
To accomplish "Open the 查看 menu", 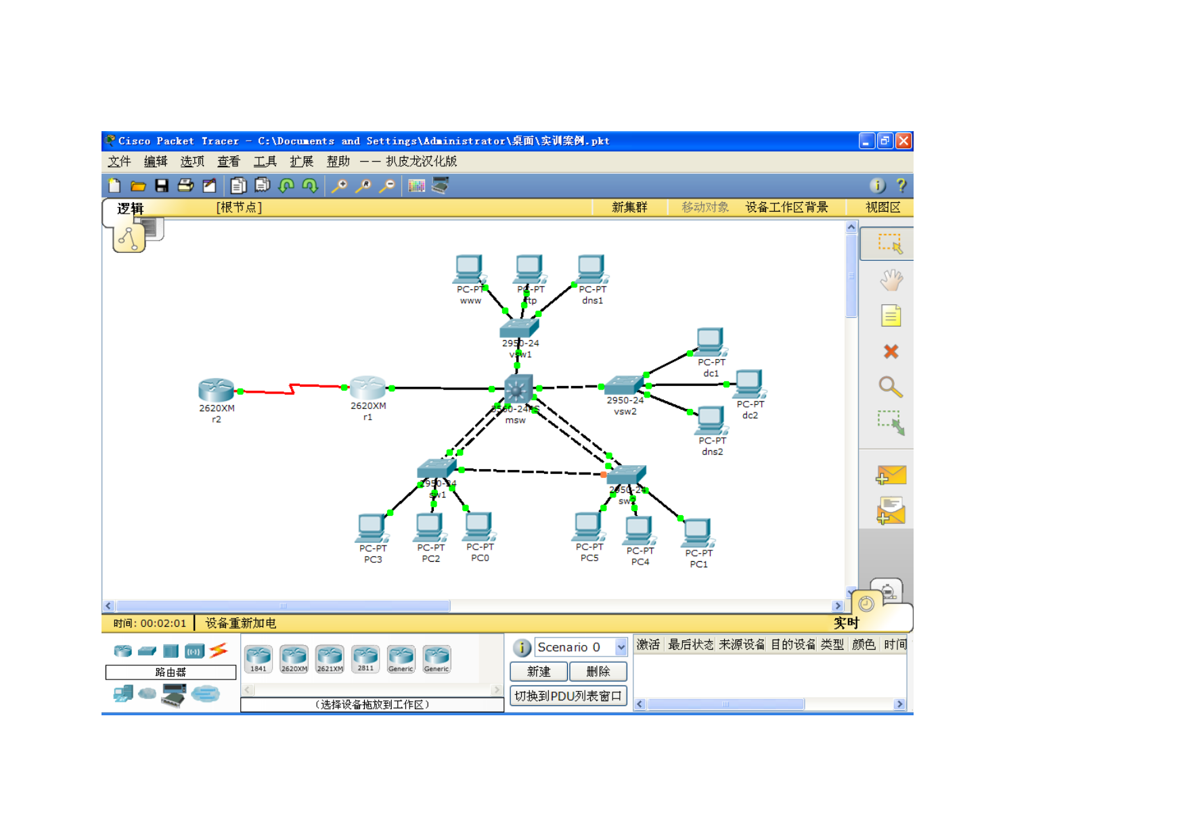I will pyautogui.click(x=229, y=162).
